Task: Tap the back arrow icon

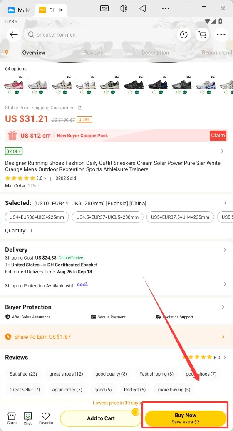Action: [x=13, y=35]
